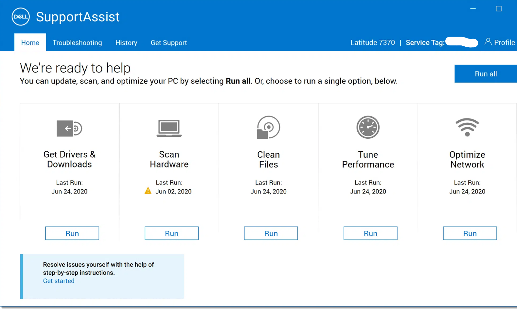Screen dimensions: 517x314
Task: Run the Scan Hardware option
Action: 171,233
